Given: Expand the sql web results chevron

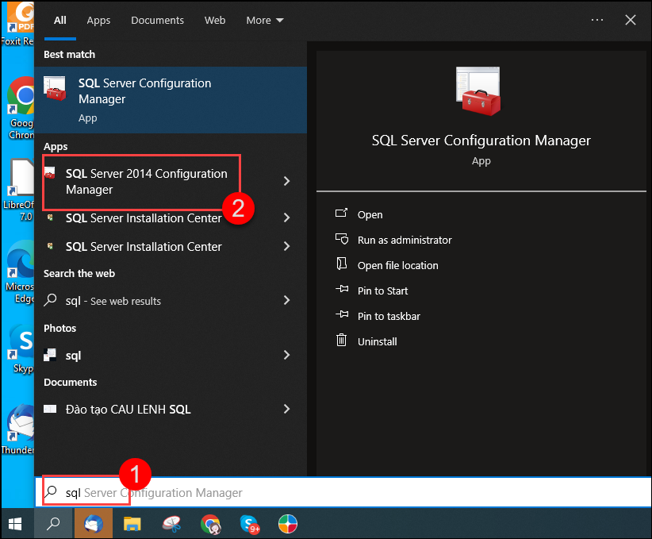Looking at the screenshot, I should (286, 301).
